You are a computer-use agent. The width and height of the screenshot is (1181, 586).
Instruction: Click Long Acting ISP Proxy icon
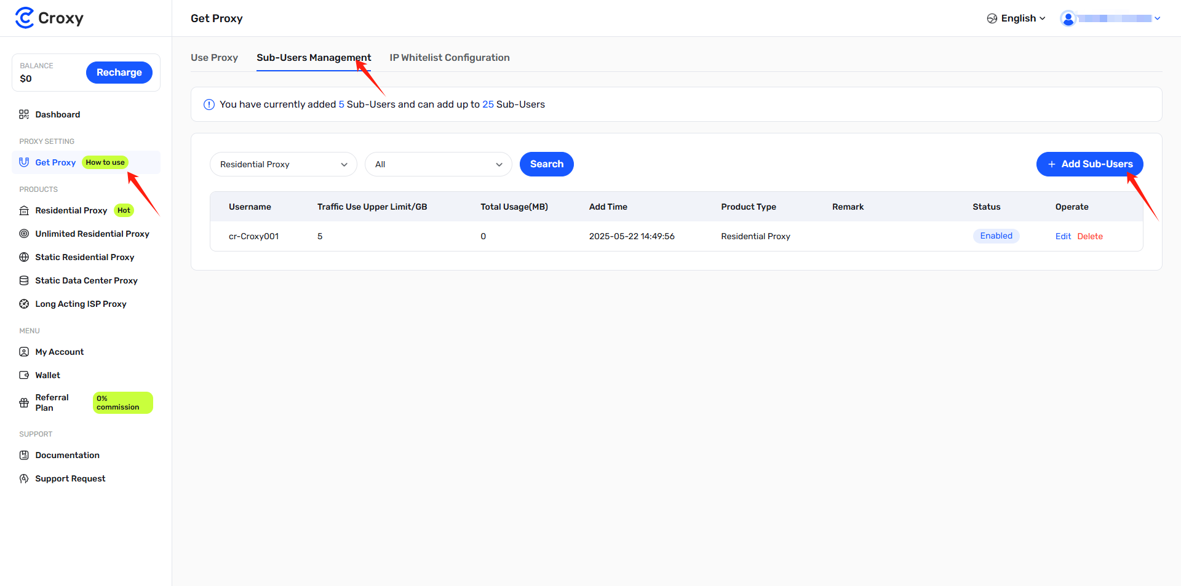pyautogui.click(x=24, y=304)
